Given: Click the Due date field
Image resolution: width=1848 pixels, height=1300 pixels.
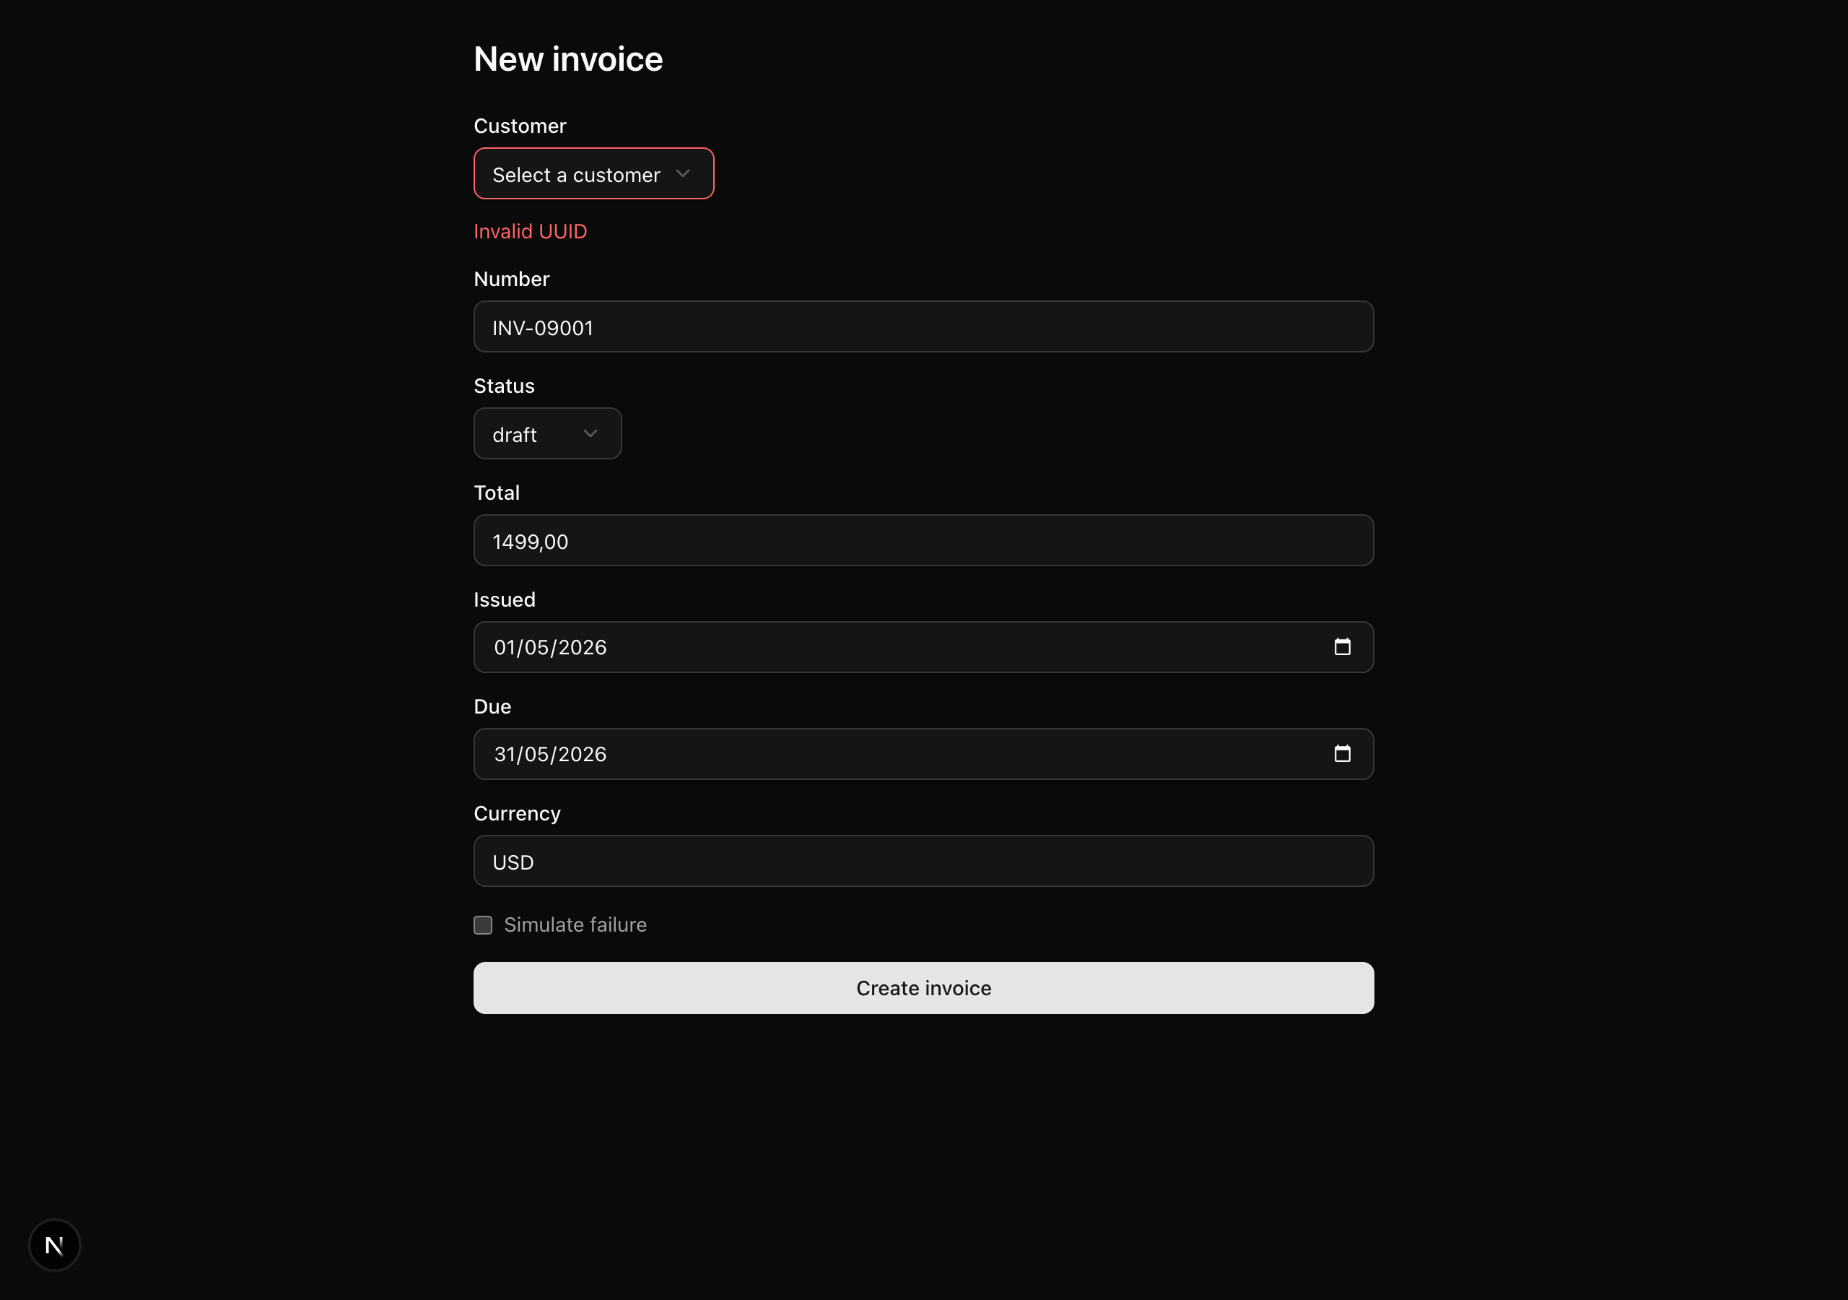Looking at the screenshot, I should click(923, 754).
